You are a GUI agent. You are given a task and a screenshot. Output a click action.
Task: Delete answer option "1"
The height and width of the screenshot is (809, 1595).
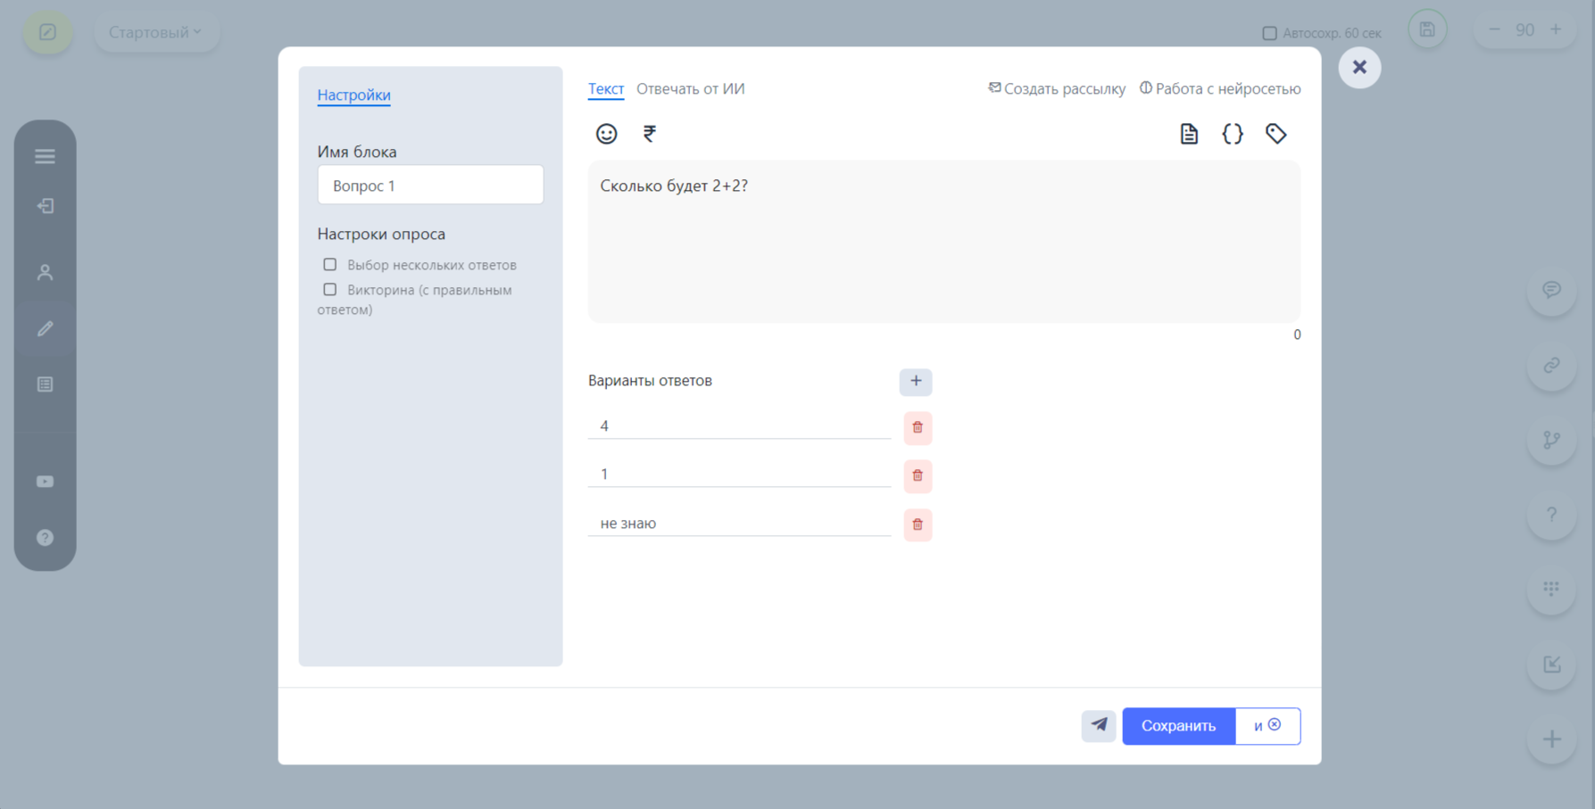pyautogui.click(x=918, y=476)
